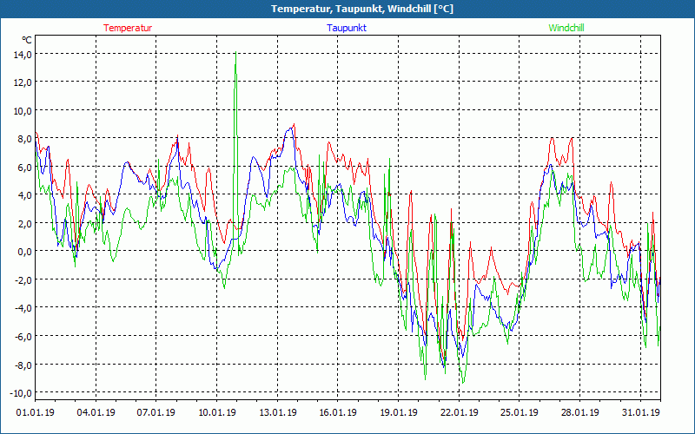Viewport: 695px width, 434px height.
Task: Click the 16.01.19 date label
Action: pyautogui.click(x=338, y=412)
